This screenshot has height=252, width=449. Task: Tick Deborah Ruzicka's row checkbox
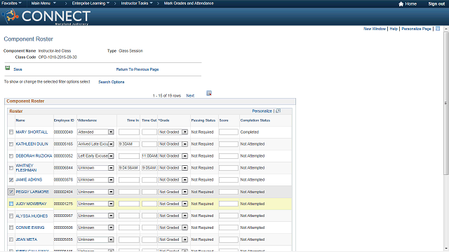11,156
